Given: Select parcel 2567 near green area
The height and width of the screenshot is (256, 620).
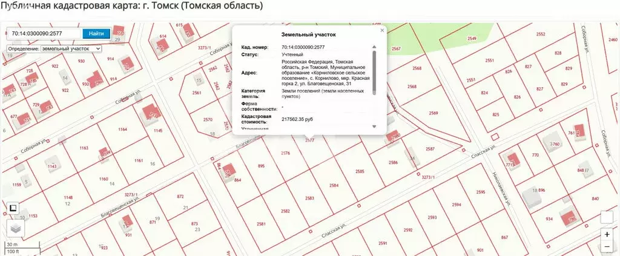Looking at the screenshot, I should 396,48.
